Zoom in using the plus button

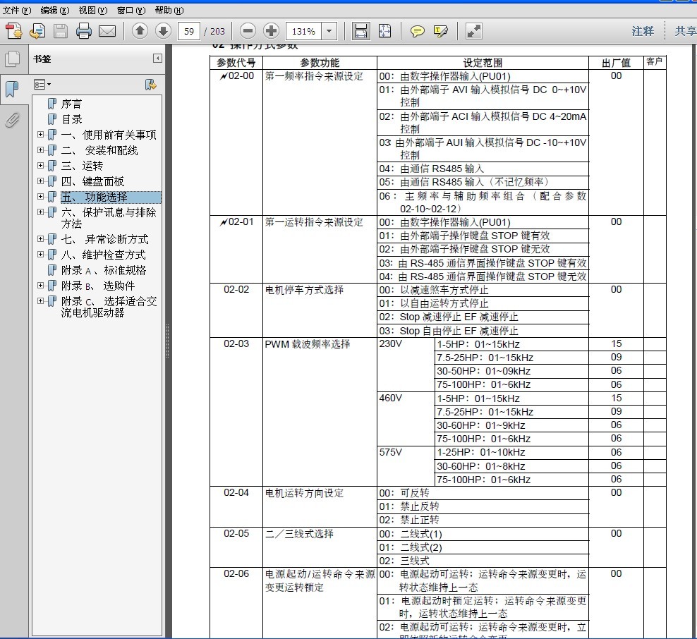click(271, 31)
